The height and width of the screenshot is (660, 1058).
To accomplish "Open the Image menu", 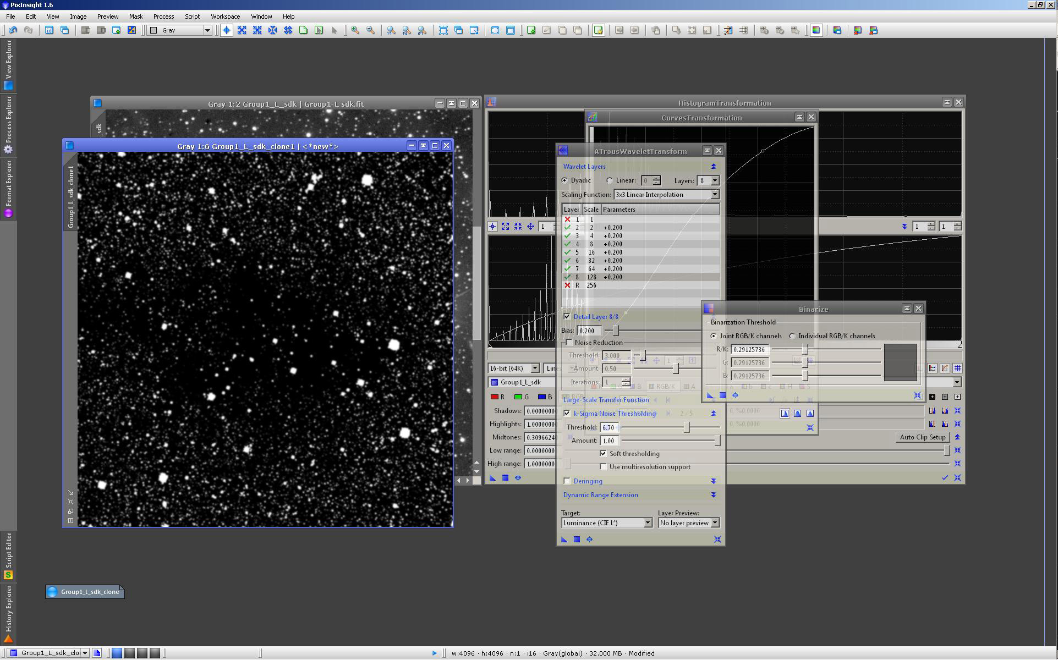I will coord(78,16).
